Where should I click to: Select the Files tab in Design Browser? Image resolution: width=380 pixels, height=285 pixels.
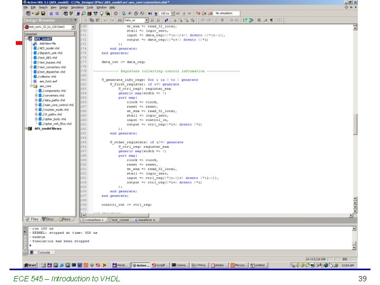coord(33,219)
